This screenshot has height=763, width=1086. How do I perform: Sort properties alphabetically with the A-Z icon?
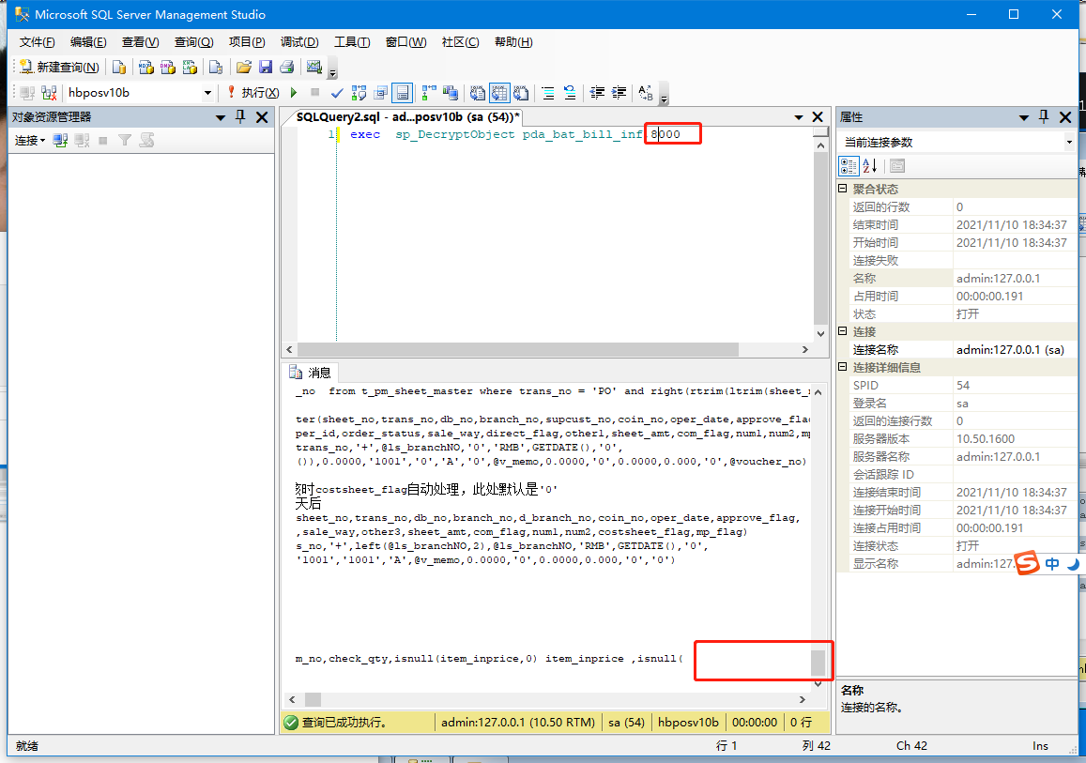click(x=870, y=166)
